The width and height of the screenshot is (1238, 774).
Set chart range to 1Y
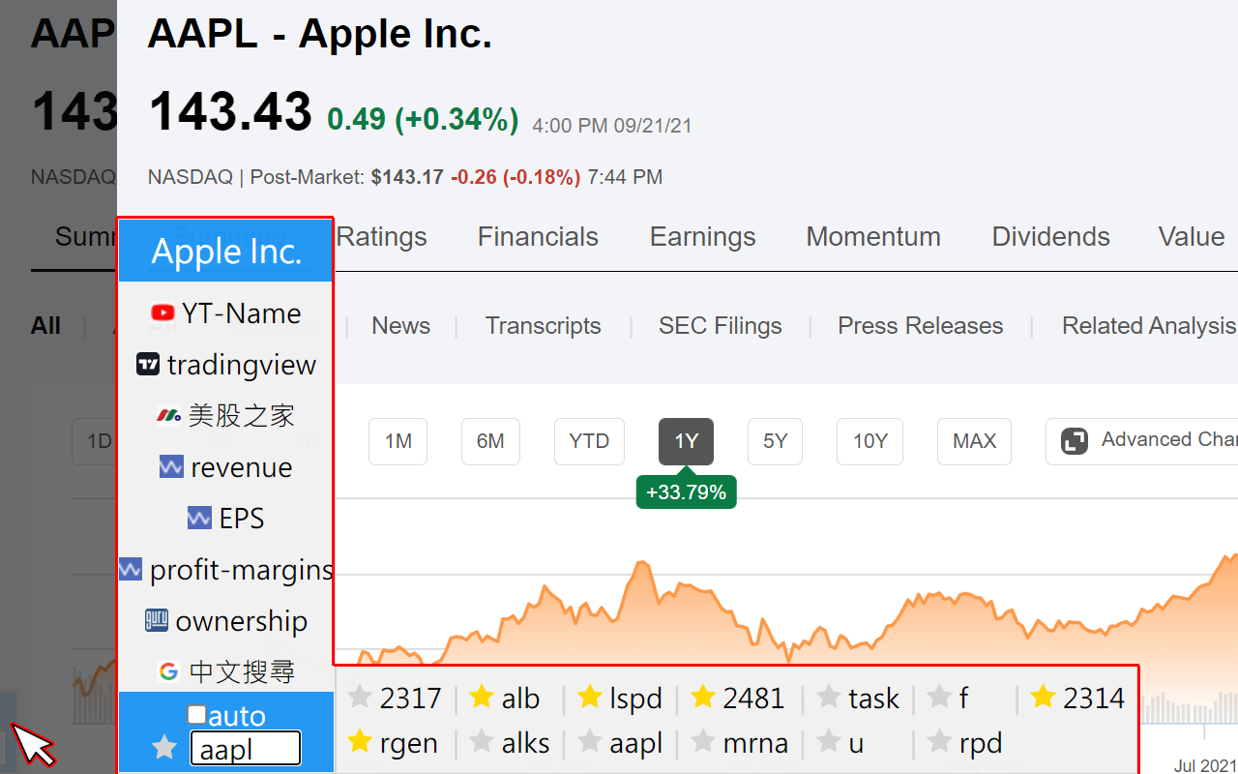click(x=686, y=441)
